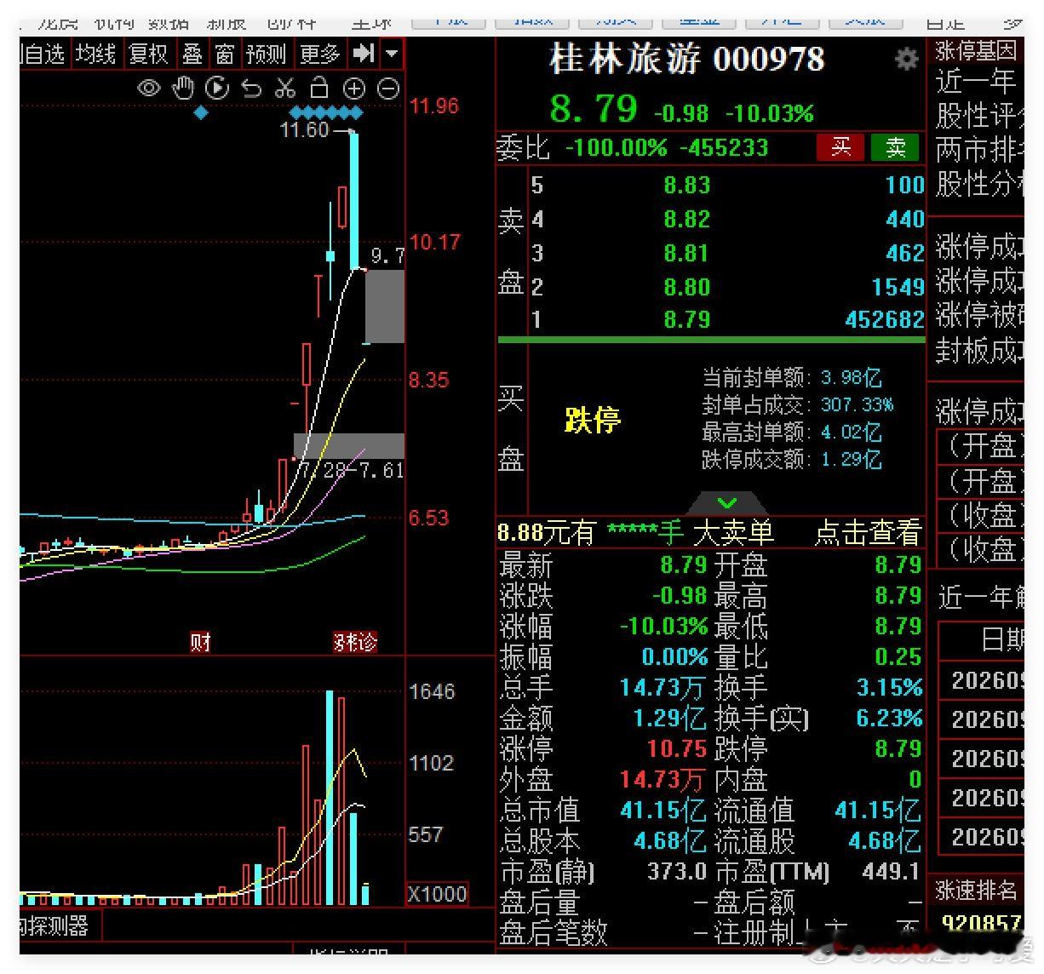Select the scissors cut tool
Screen dimensions: 1044x974
[x=285, y=88]
